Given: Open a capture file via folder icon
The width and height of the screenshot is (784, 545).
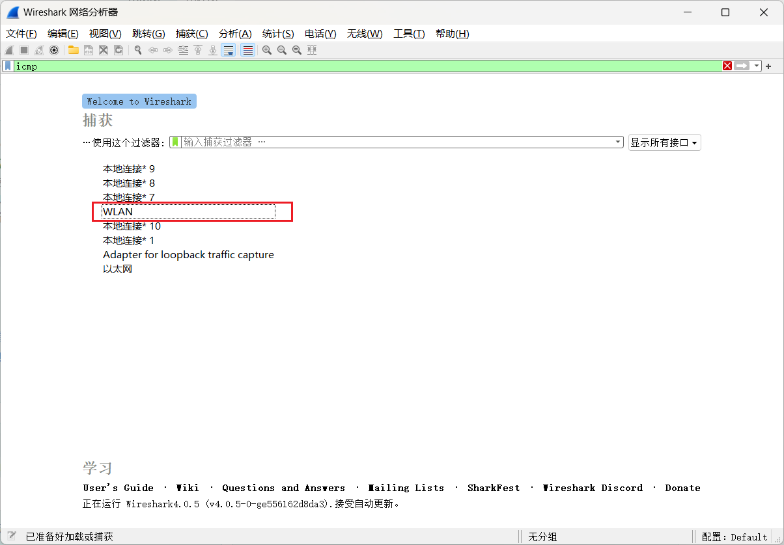Looking at the screenshot, I should (74, 50).
